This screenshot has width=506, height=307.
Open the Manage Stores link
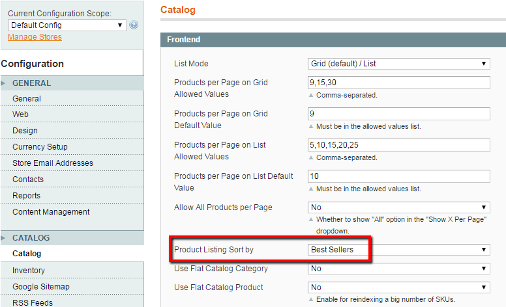pyautogui.click(x=35, y=37)
